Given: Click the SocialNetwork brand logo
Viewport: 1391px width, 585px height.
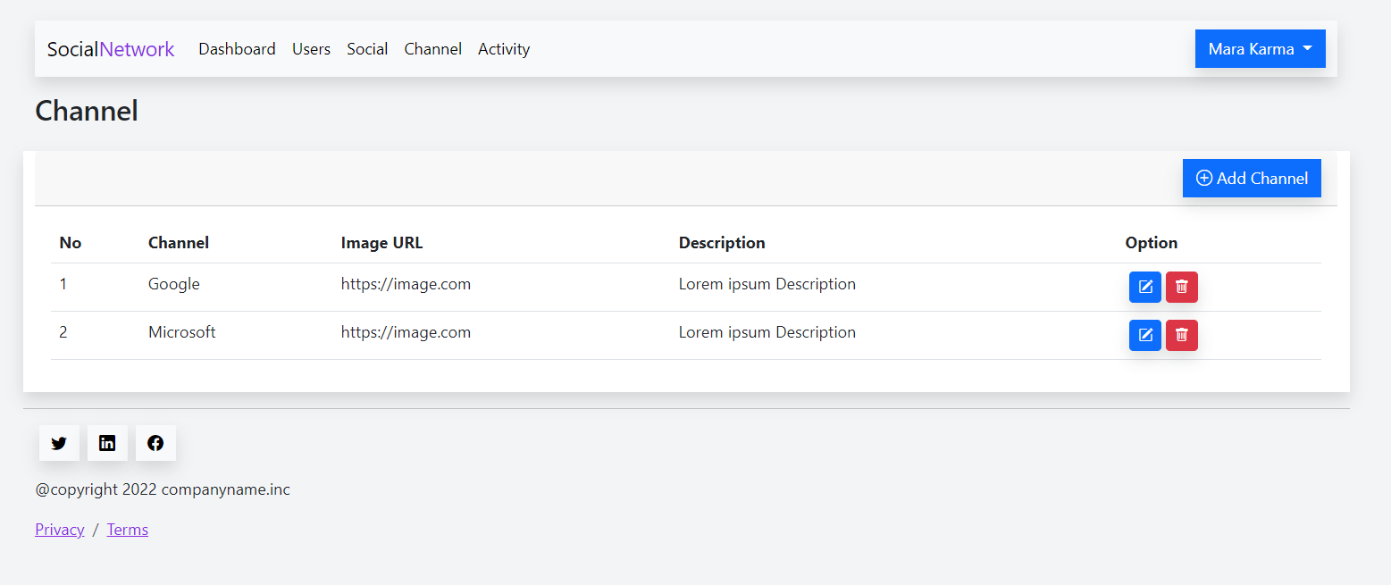Looking at the screenshot, I should tap(111, 49).
